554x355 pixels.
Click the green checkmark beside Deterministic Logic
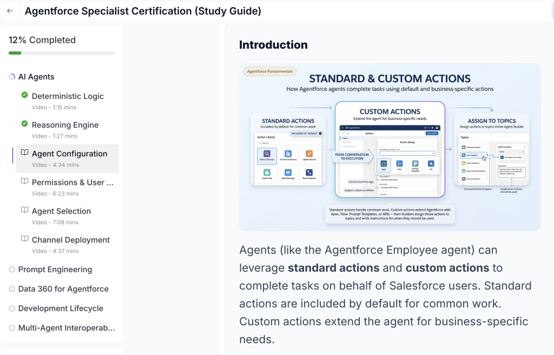[x=24, y=95]
